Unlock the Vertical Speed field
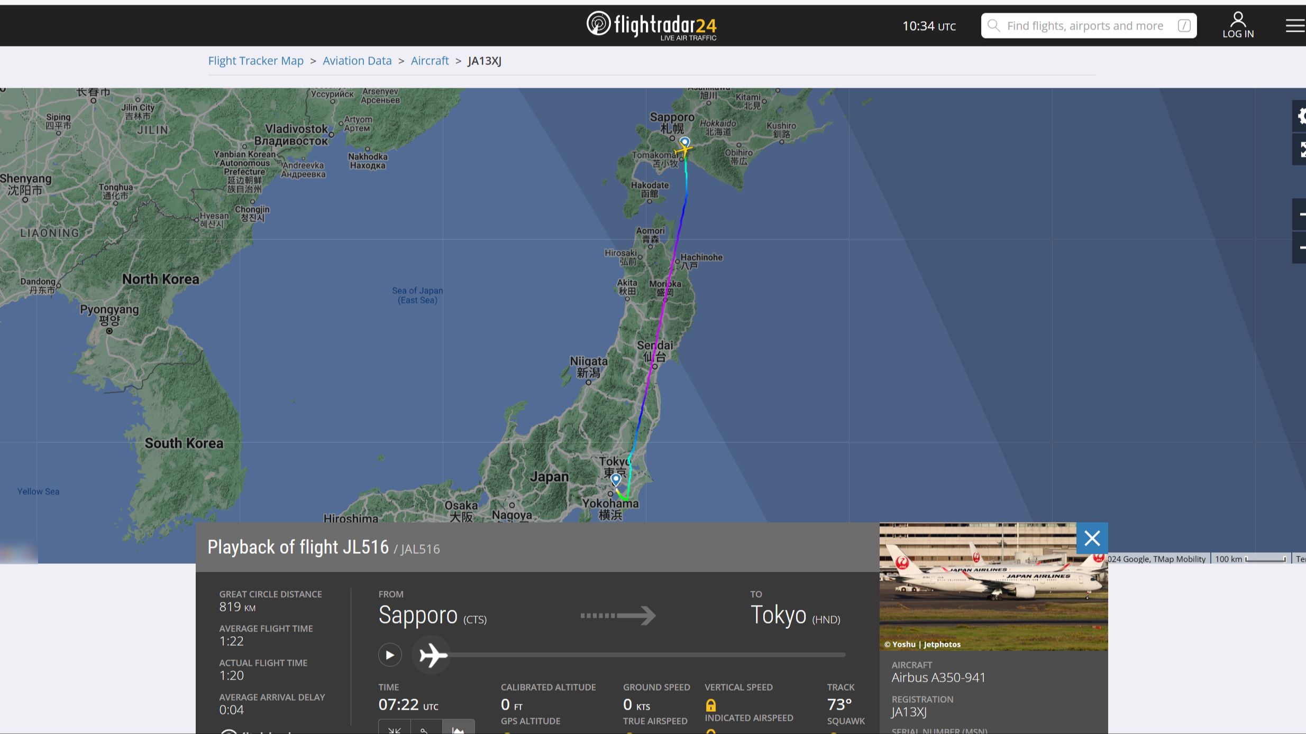1306x734 pixels. (711, 705)
